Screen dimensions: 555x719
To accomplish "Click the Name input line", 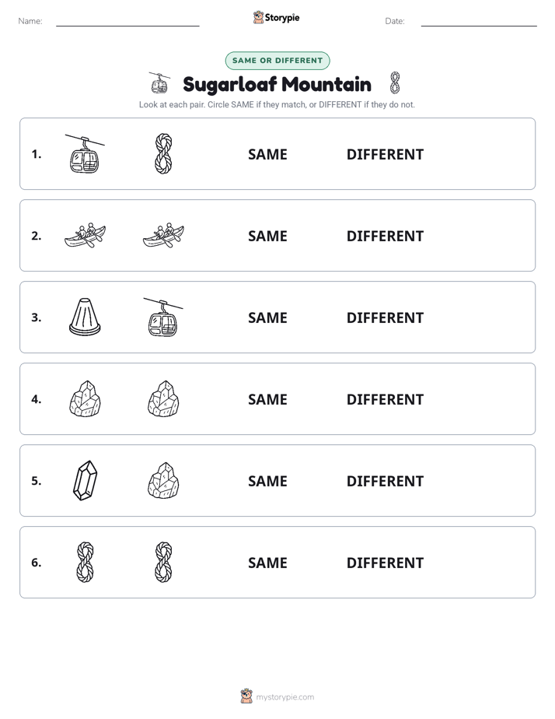I will pos(127,21).
